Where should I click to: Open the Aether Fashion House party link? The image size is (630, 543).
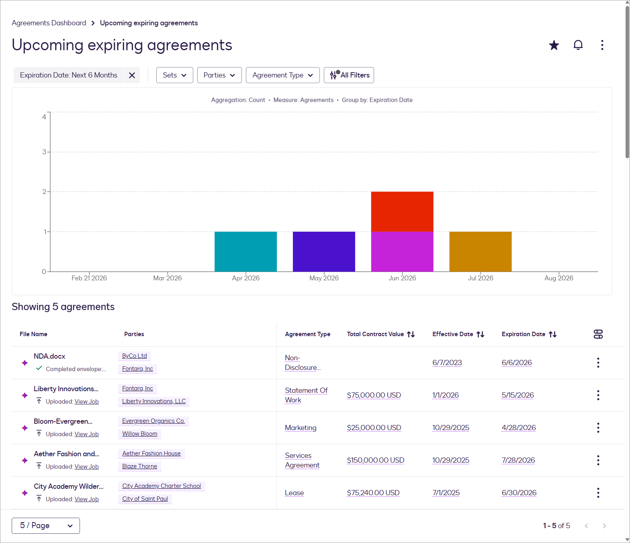point(151,453)
